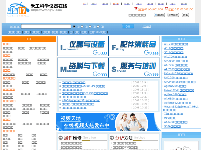Viewport: 201px width, 150px height.
Task: Open the news link dated 2008-10-27
Action: click(74, 97)
